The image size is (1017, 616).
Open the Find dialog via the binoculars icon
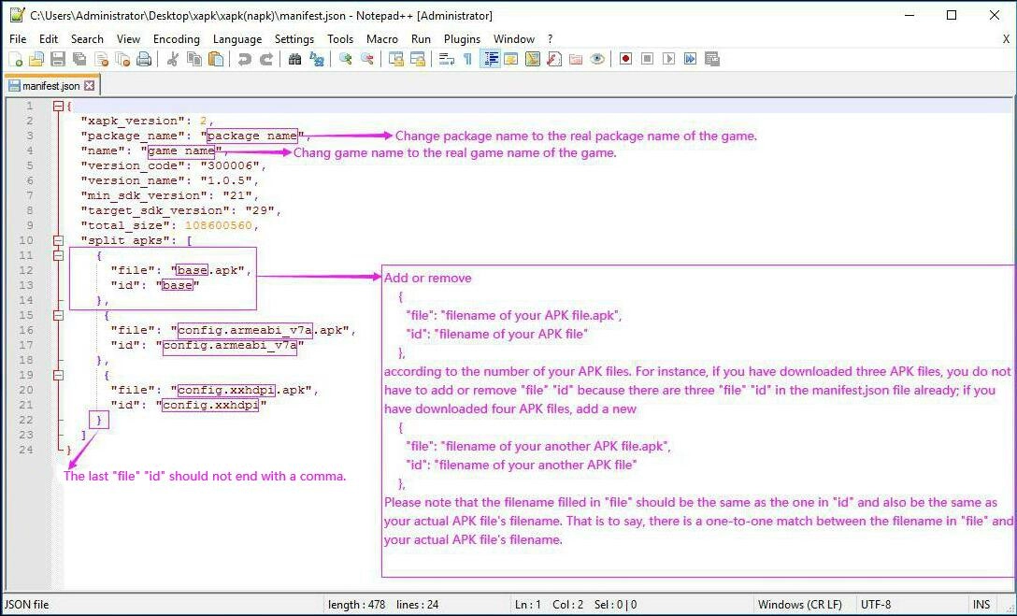(x=294, y=58)
